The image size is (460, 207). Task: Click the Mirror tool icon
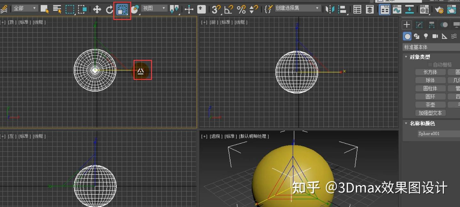331,9
